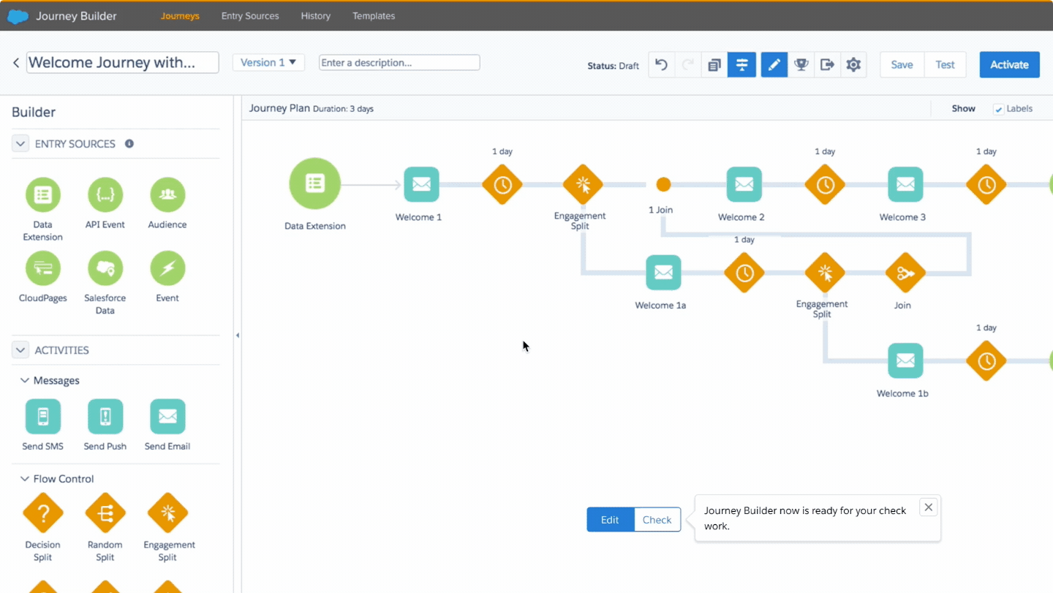Click the redo arrow in the toolbar
The image size is (1053, 593).
point(687,64)
